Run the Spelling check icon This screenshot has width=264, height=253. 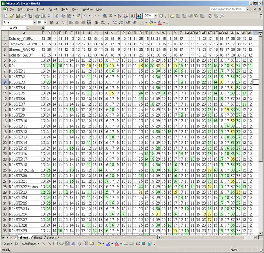[49, 16]
